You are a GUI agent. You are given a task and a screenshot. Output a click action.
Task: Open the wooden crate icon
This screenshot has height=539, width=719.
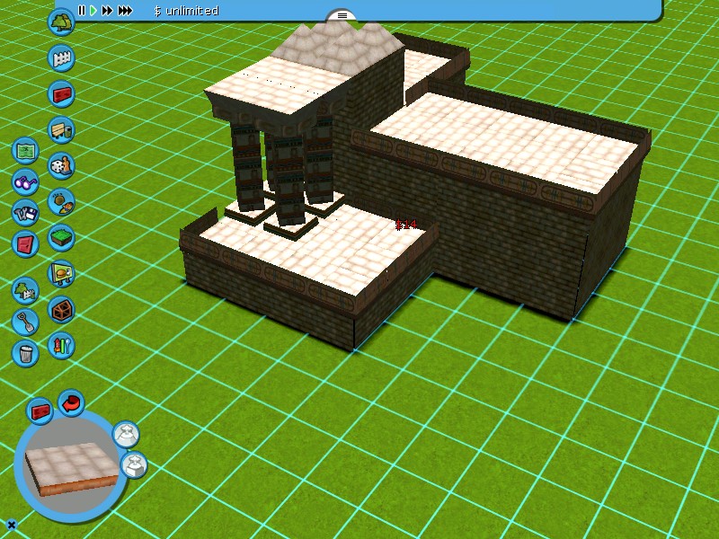(x=60, y=310)
